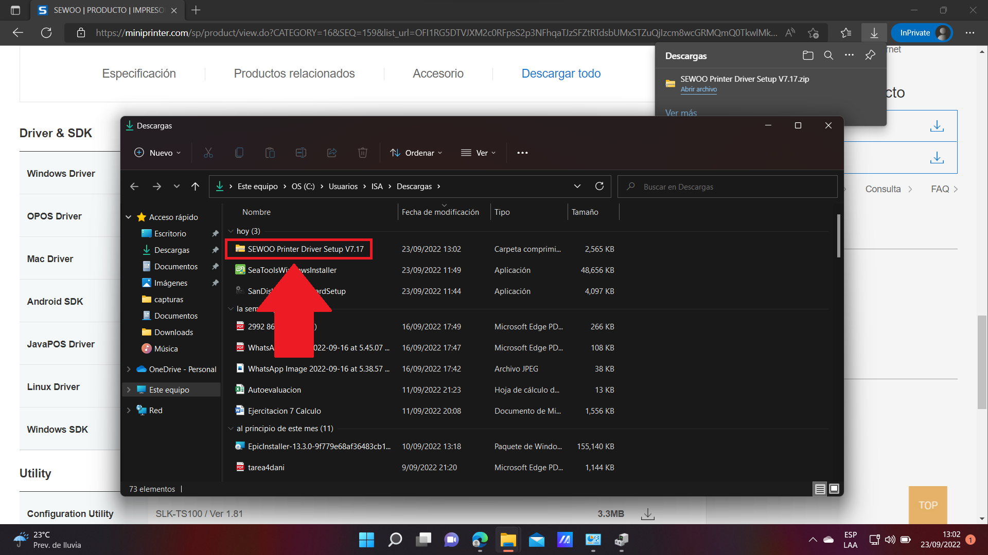Click the orange TOP button
The image size is (988, 555).
click(928, 505)
